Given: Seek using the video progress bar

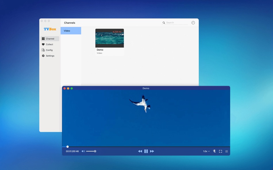Looking at the screenshot, I should point(146,147).
